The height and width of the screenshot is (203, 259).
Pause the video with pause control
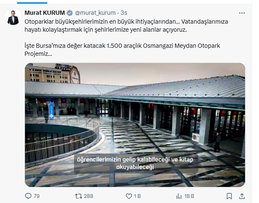(x=33, y=178)
